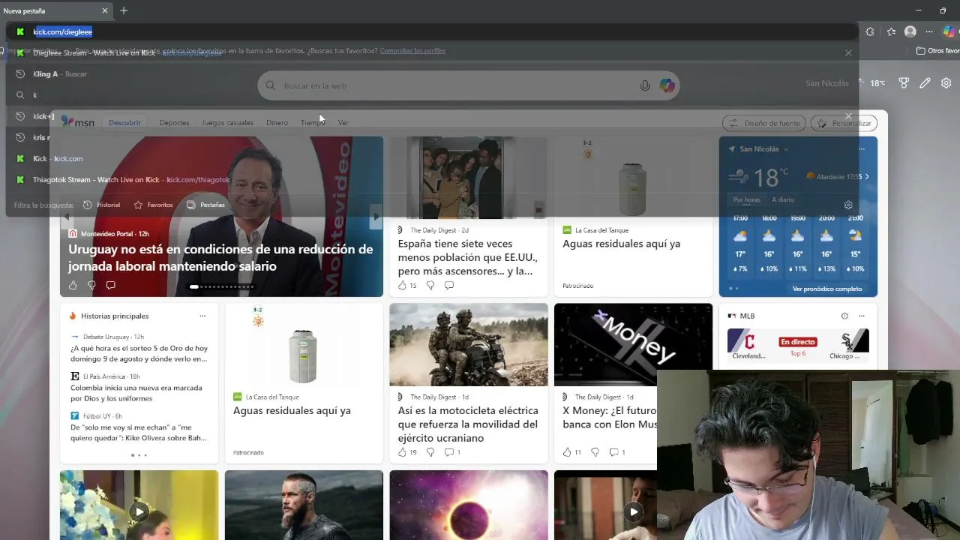Filter suggestions by Pestañas
This screenshot has height=540, width=960.
click(205, 205)
